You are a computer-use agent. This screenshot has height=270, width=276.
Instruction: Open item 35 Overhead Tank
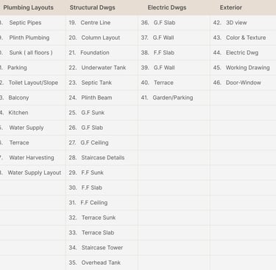click(x=95, y=263)
